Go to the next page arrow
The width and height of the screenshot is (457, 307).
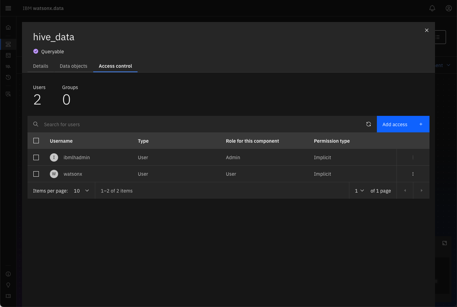point(421,190)
